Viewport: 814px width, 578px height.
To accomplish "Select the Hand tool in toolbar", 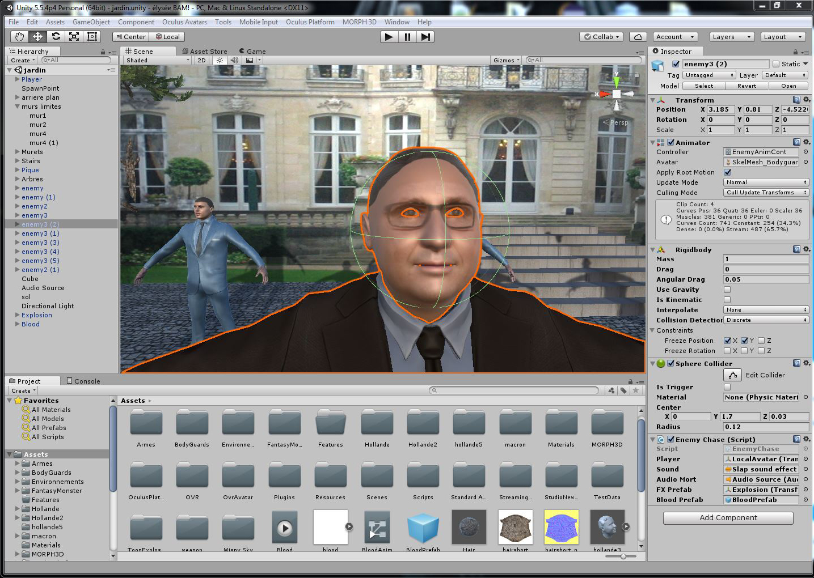I will coord(19,37).
